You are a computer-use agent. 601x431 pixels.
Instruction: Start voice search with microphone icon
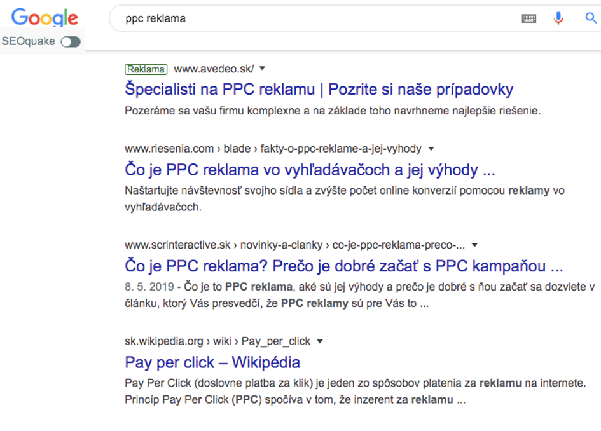tap(558, 18)
